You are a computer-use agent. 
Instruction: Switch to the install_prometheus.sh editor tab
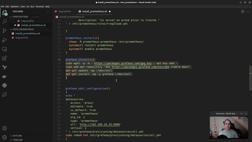click(x=94, y=11)
